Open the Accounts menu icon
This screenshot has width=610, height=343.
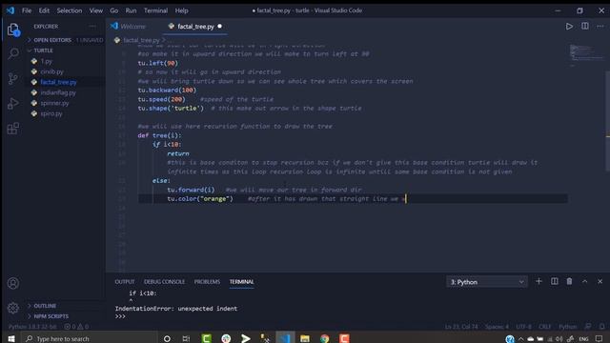(12, 283)
